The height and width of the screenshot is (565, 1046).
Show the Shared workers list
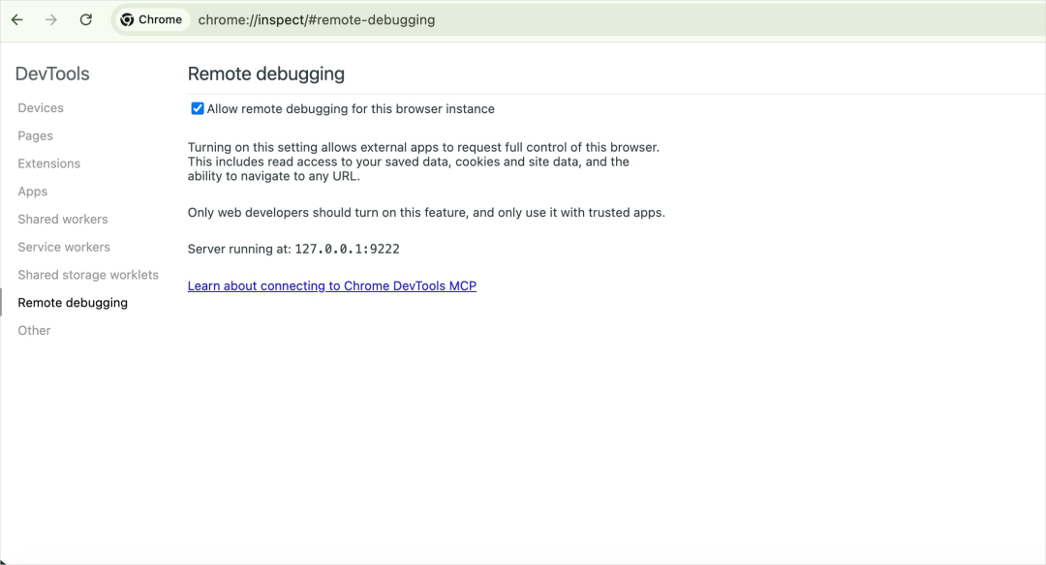(63, 220)
